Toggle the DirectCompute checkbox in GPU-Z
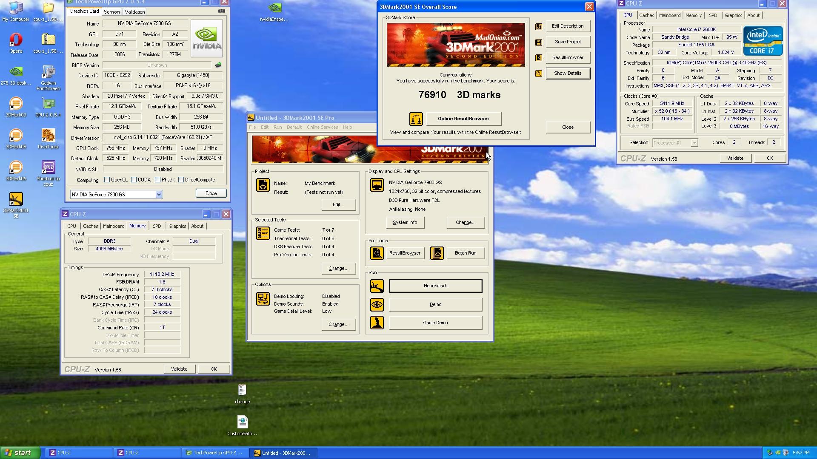Image resolution: width=817 pixels, height=459 pixels. tap(181, 180)
